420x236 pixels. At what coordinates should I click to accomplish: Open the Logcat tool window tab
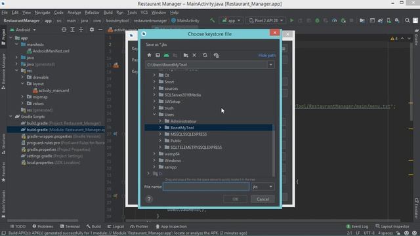(x=115, y=226)
